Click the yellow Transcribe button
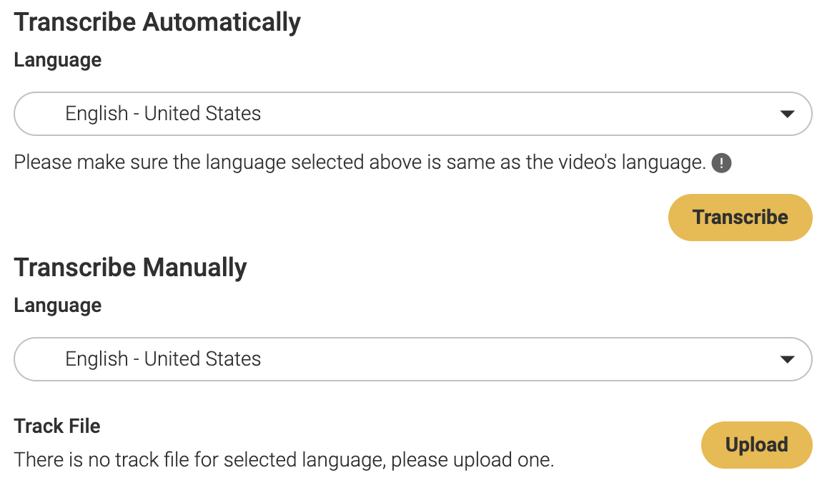This screenshot has height=488, width=822. click(x=740, y=218)
